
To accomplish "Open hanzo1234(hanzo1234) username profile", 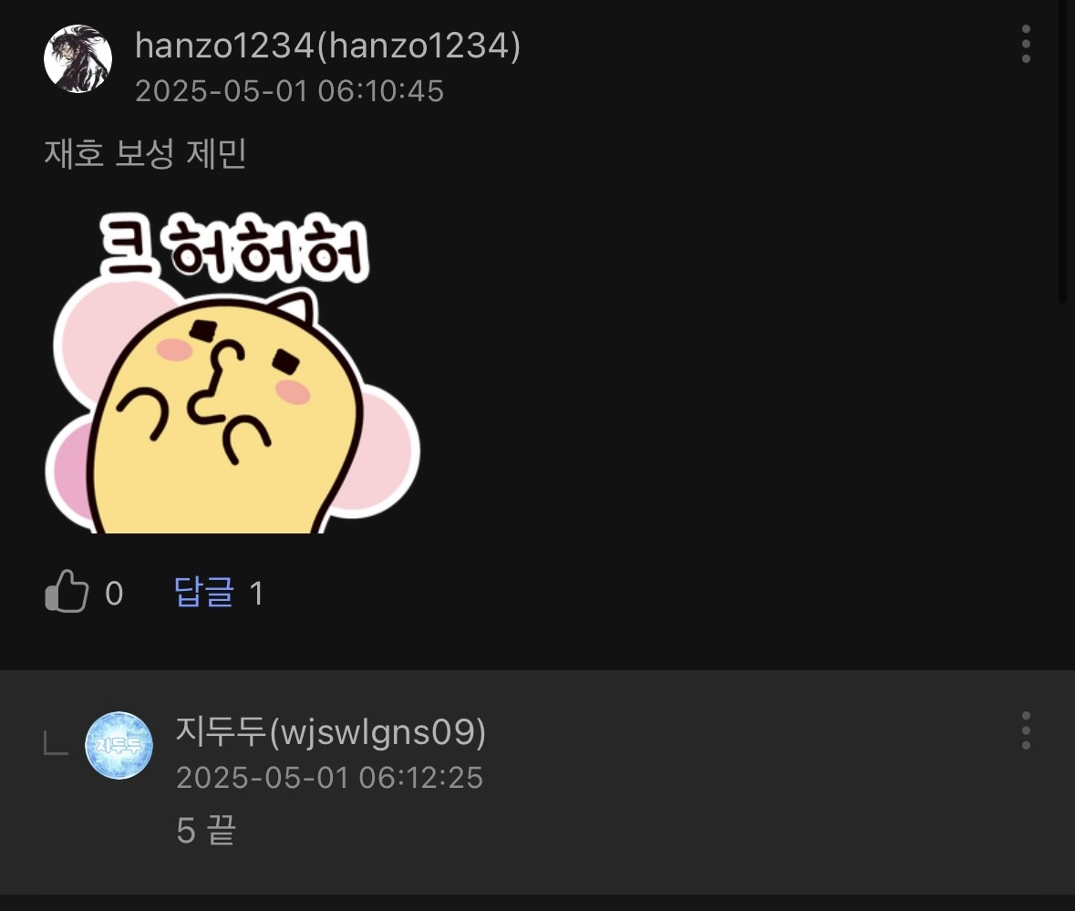I will coord(327,46).
